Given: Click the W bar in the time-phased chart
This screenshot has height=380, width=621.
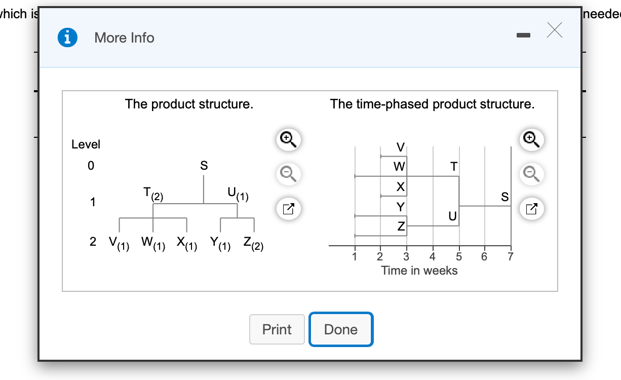Looking at the screenshot, I should (x=399, y=166).
